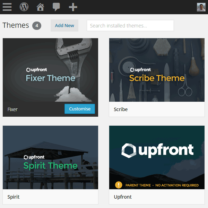Click the Scribe theme name
The width and height of the screenshot is (208, 208).
pyautogui.click(x=121, y=109)
